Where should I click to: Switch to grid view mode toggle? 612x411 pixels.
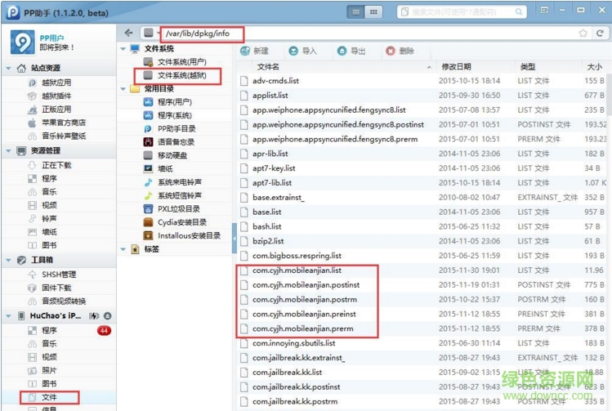[374, 11]
